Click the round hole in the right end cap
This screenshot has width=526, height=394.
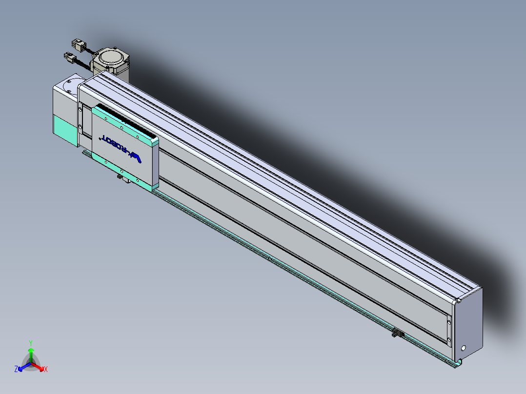click(x=464, y=348)
